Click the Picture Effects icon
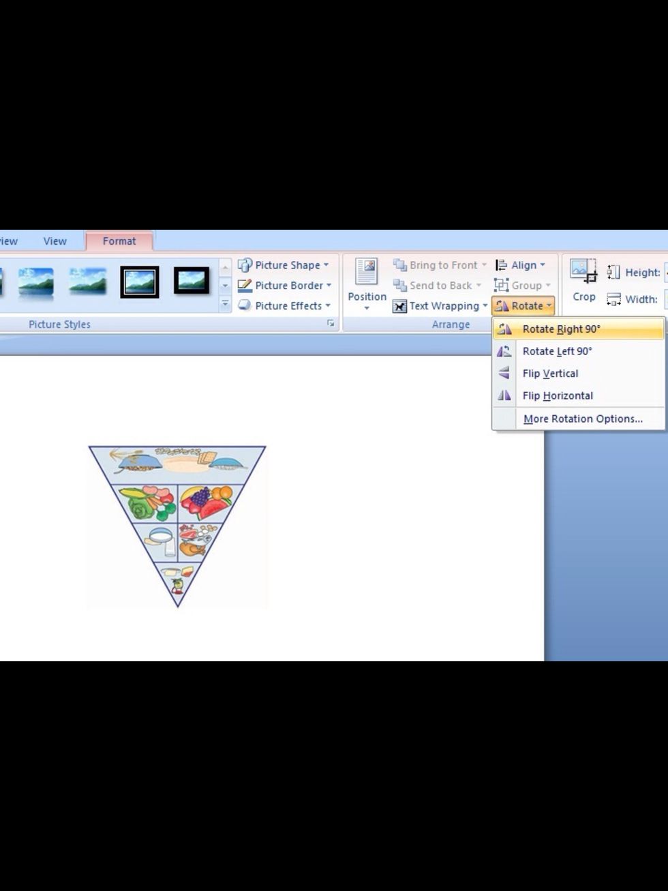 pyautogui.click(x=245, y=305)
